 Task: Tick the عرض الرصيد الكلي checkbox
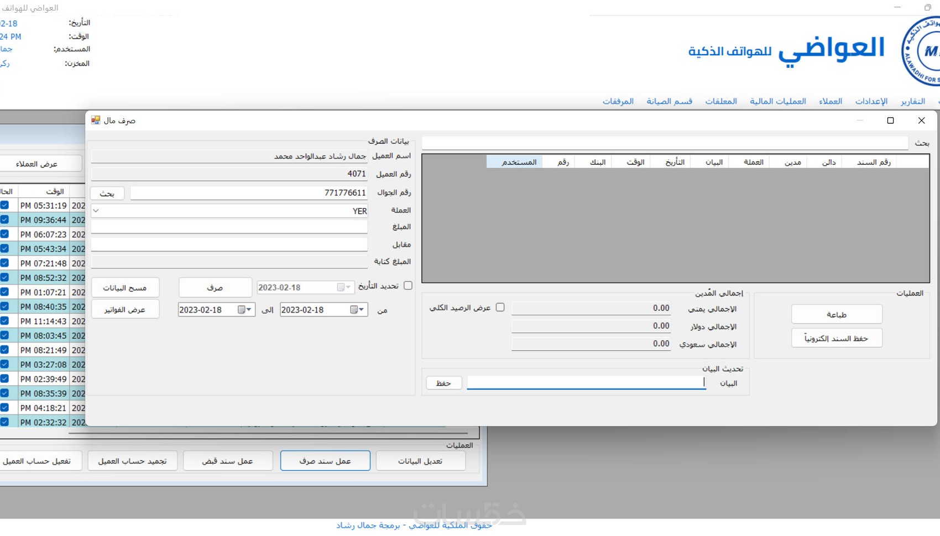pos(500,307)
